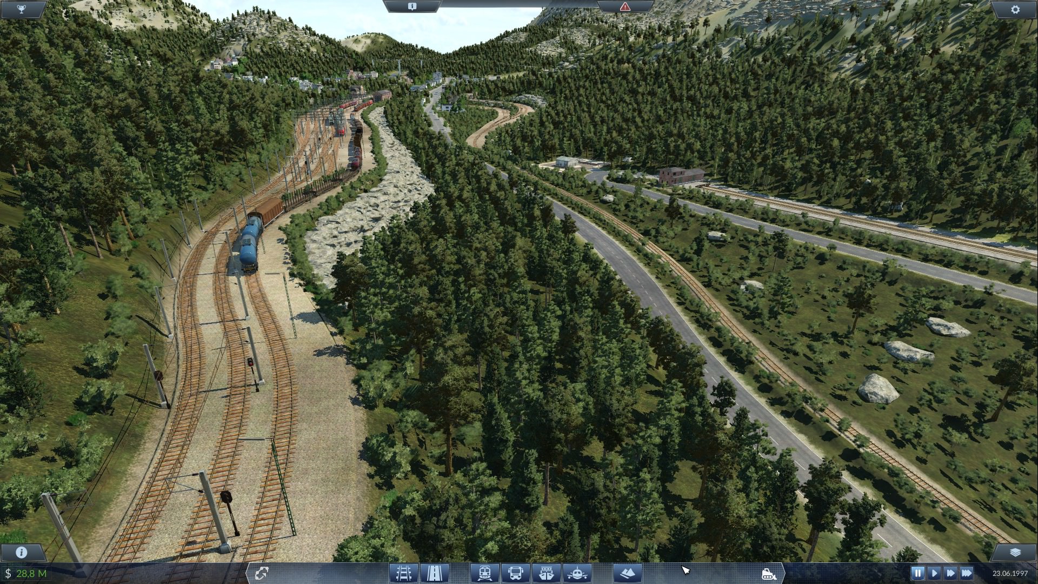Select the bulldozer demolish tool
The image size is (1038, 584).
[768, 573]
